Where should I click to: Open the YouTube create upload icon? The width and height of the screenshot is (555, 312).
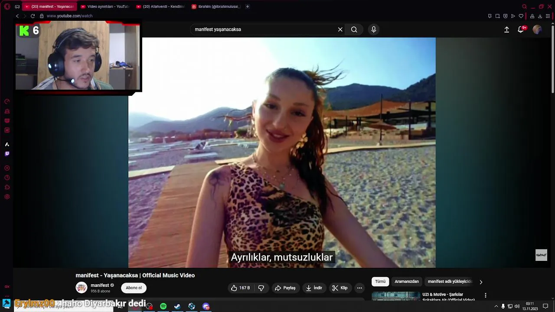click(x=506, y=29)
